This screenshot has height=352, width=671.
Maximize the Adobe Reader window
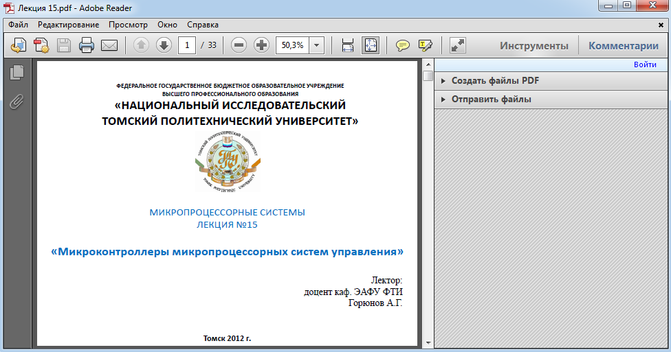(x=627, y=5)
